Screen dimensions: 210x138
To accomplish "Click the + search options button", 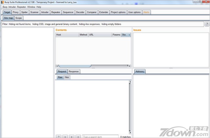I will tap(72, 137).
